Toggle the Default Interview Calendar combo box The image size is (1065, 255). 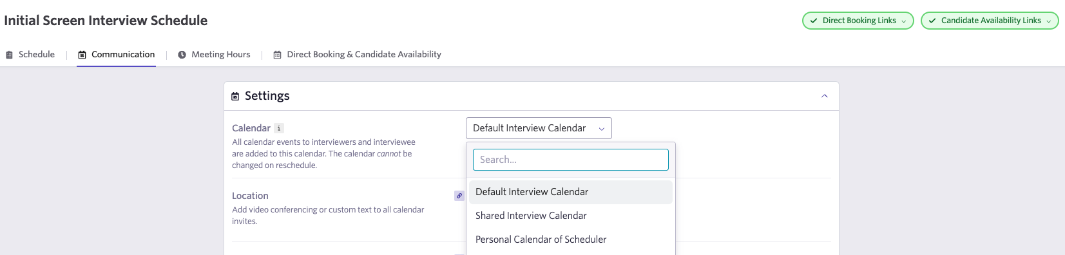(x=539, y=128)
